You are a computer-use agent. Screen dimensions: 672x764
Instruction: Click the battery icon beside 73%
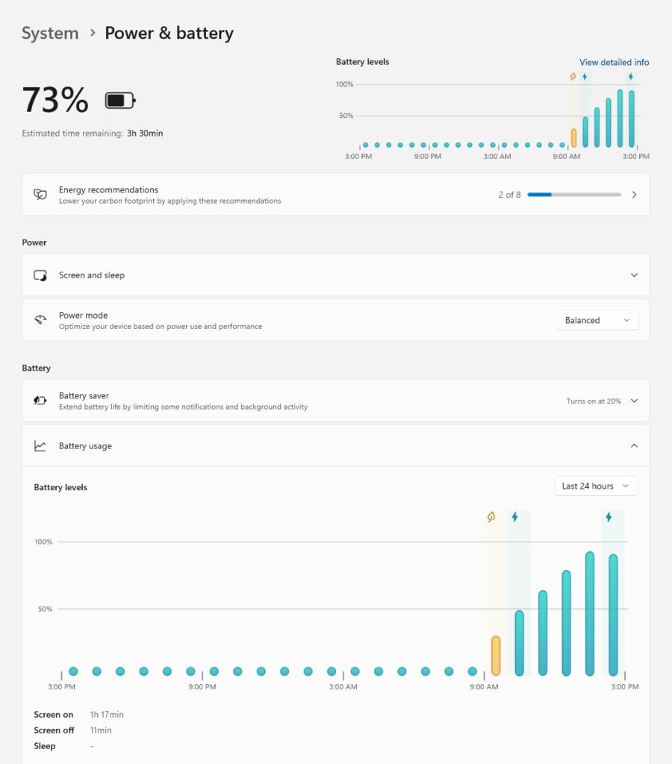120,101
